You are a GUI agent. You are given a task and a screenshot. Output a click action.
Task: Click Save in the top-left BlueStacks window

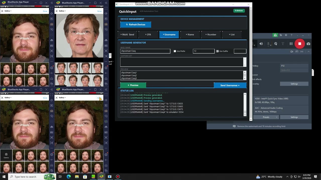coord(45,11)
